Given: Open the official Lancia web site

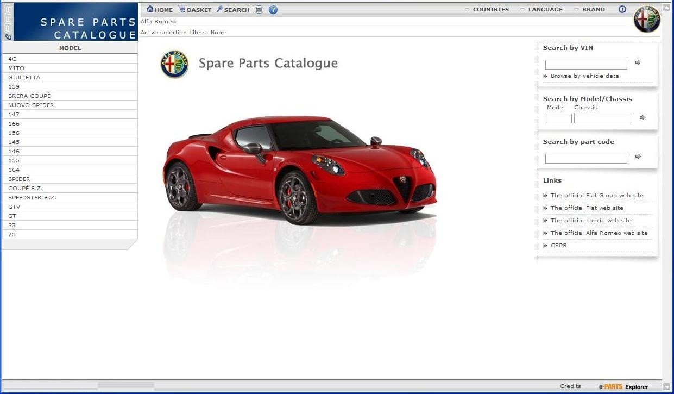Looking at the screenshot, I should click(x=591, y=220).
